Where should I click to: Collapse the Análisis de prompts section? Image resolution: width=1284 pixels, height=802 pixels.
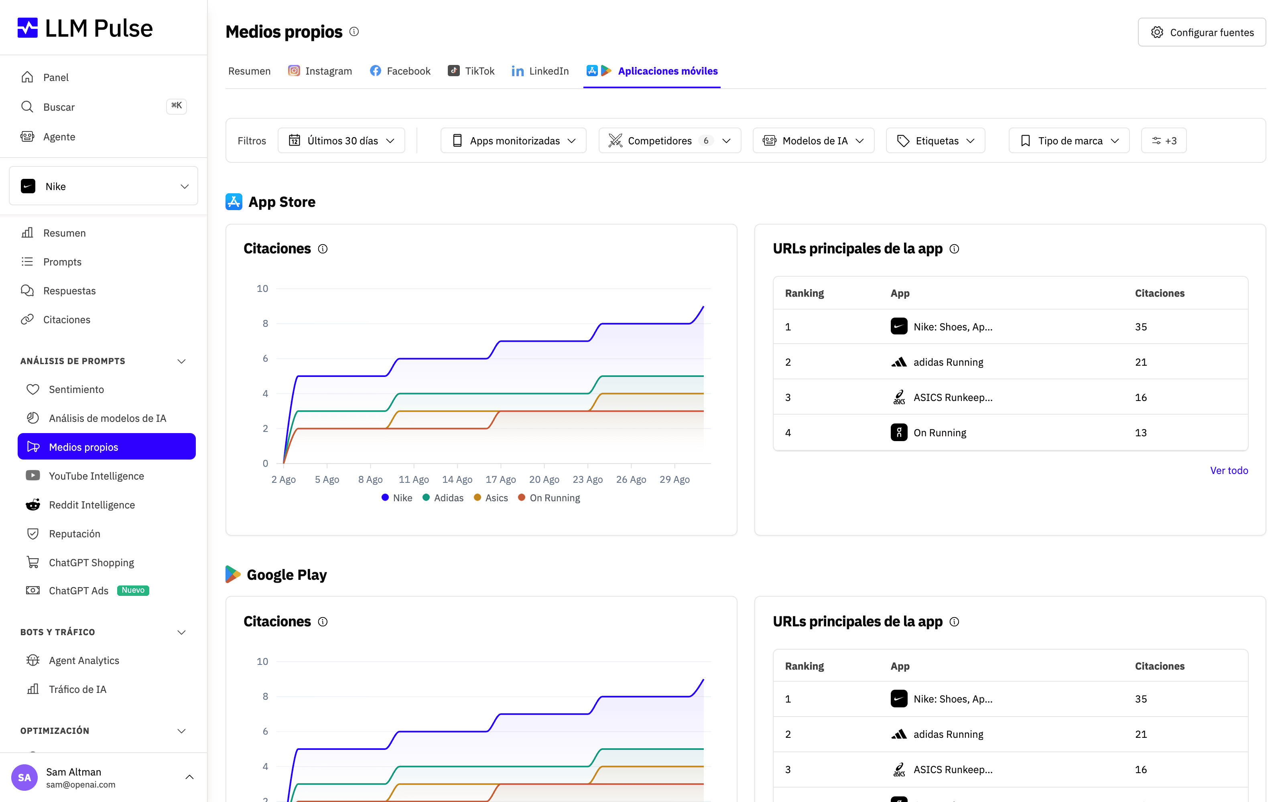click(x=181, y=361)
